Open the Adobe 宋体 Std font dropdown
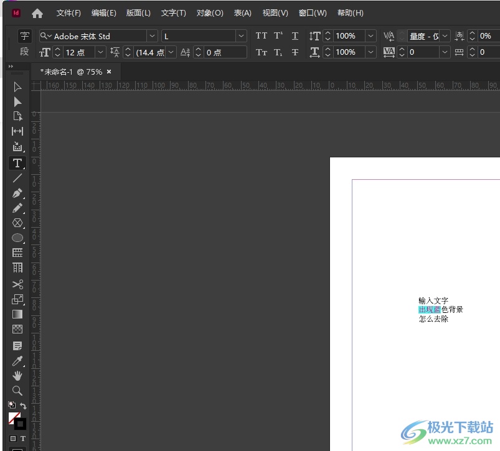The image size is (500, 451). 152,36
